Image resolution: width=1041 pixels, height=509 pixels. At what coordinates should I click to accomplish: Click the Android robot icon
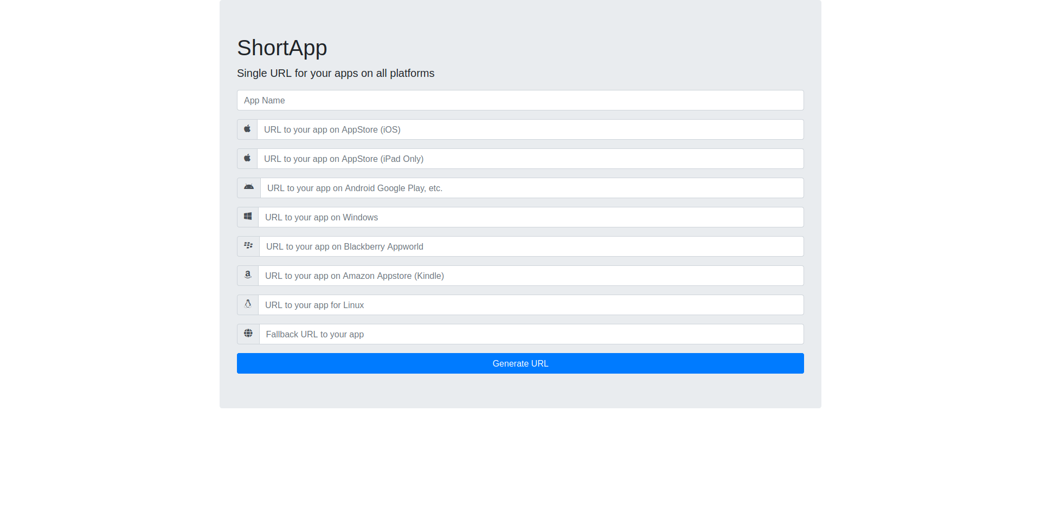click(x=249, y=188)
